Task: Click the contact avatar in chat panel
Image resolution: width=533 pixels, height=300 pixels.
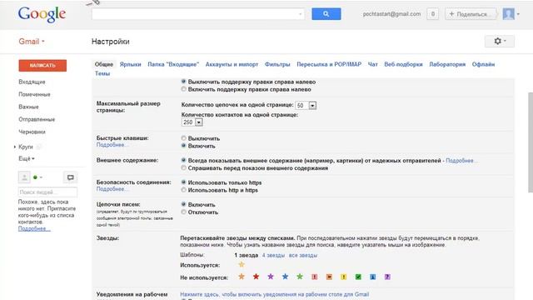Action: click(x=24, y=177)
